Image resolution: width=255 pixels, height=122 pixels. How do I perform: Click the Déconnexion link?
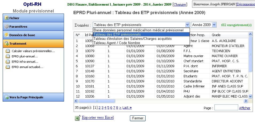click(x=245, y=4)
